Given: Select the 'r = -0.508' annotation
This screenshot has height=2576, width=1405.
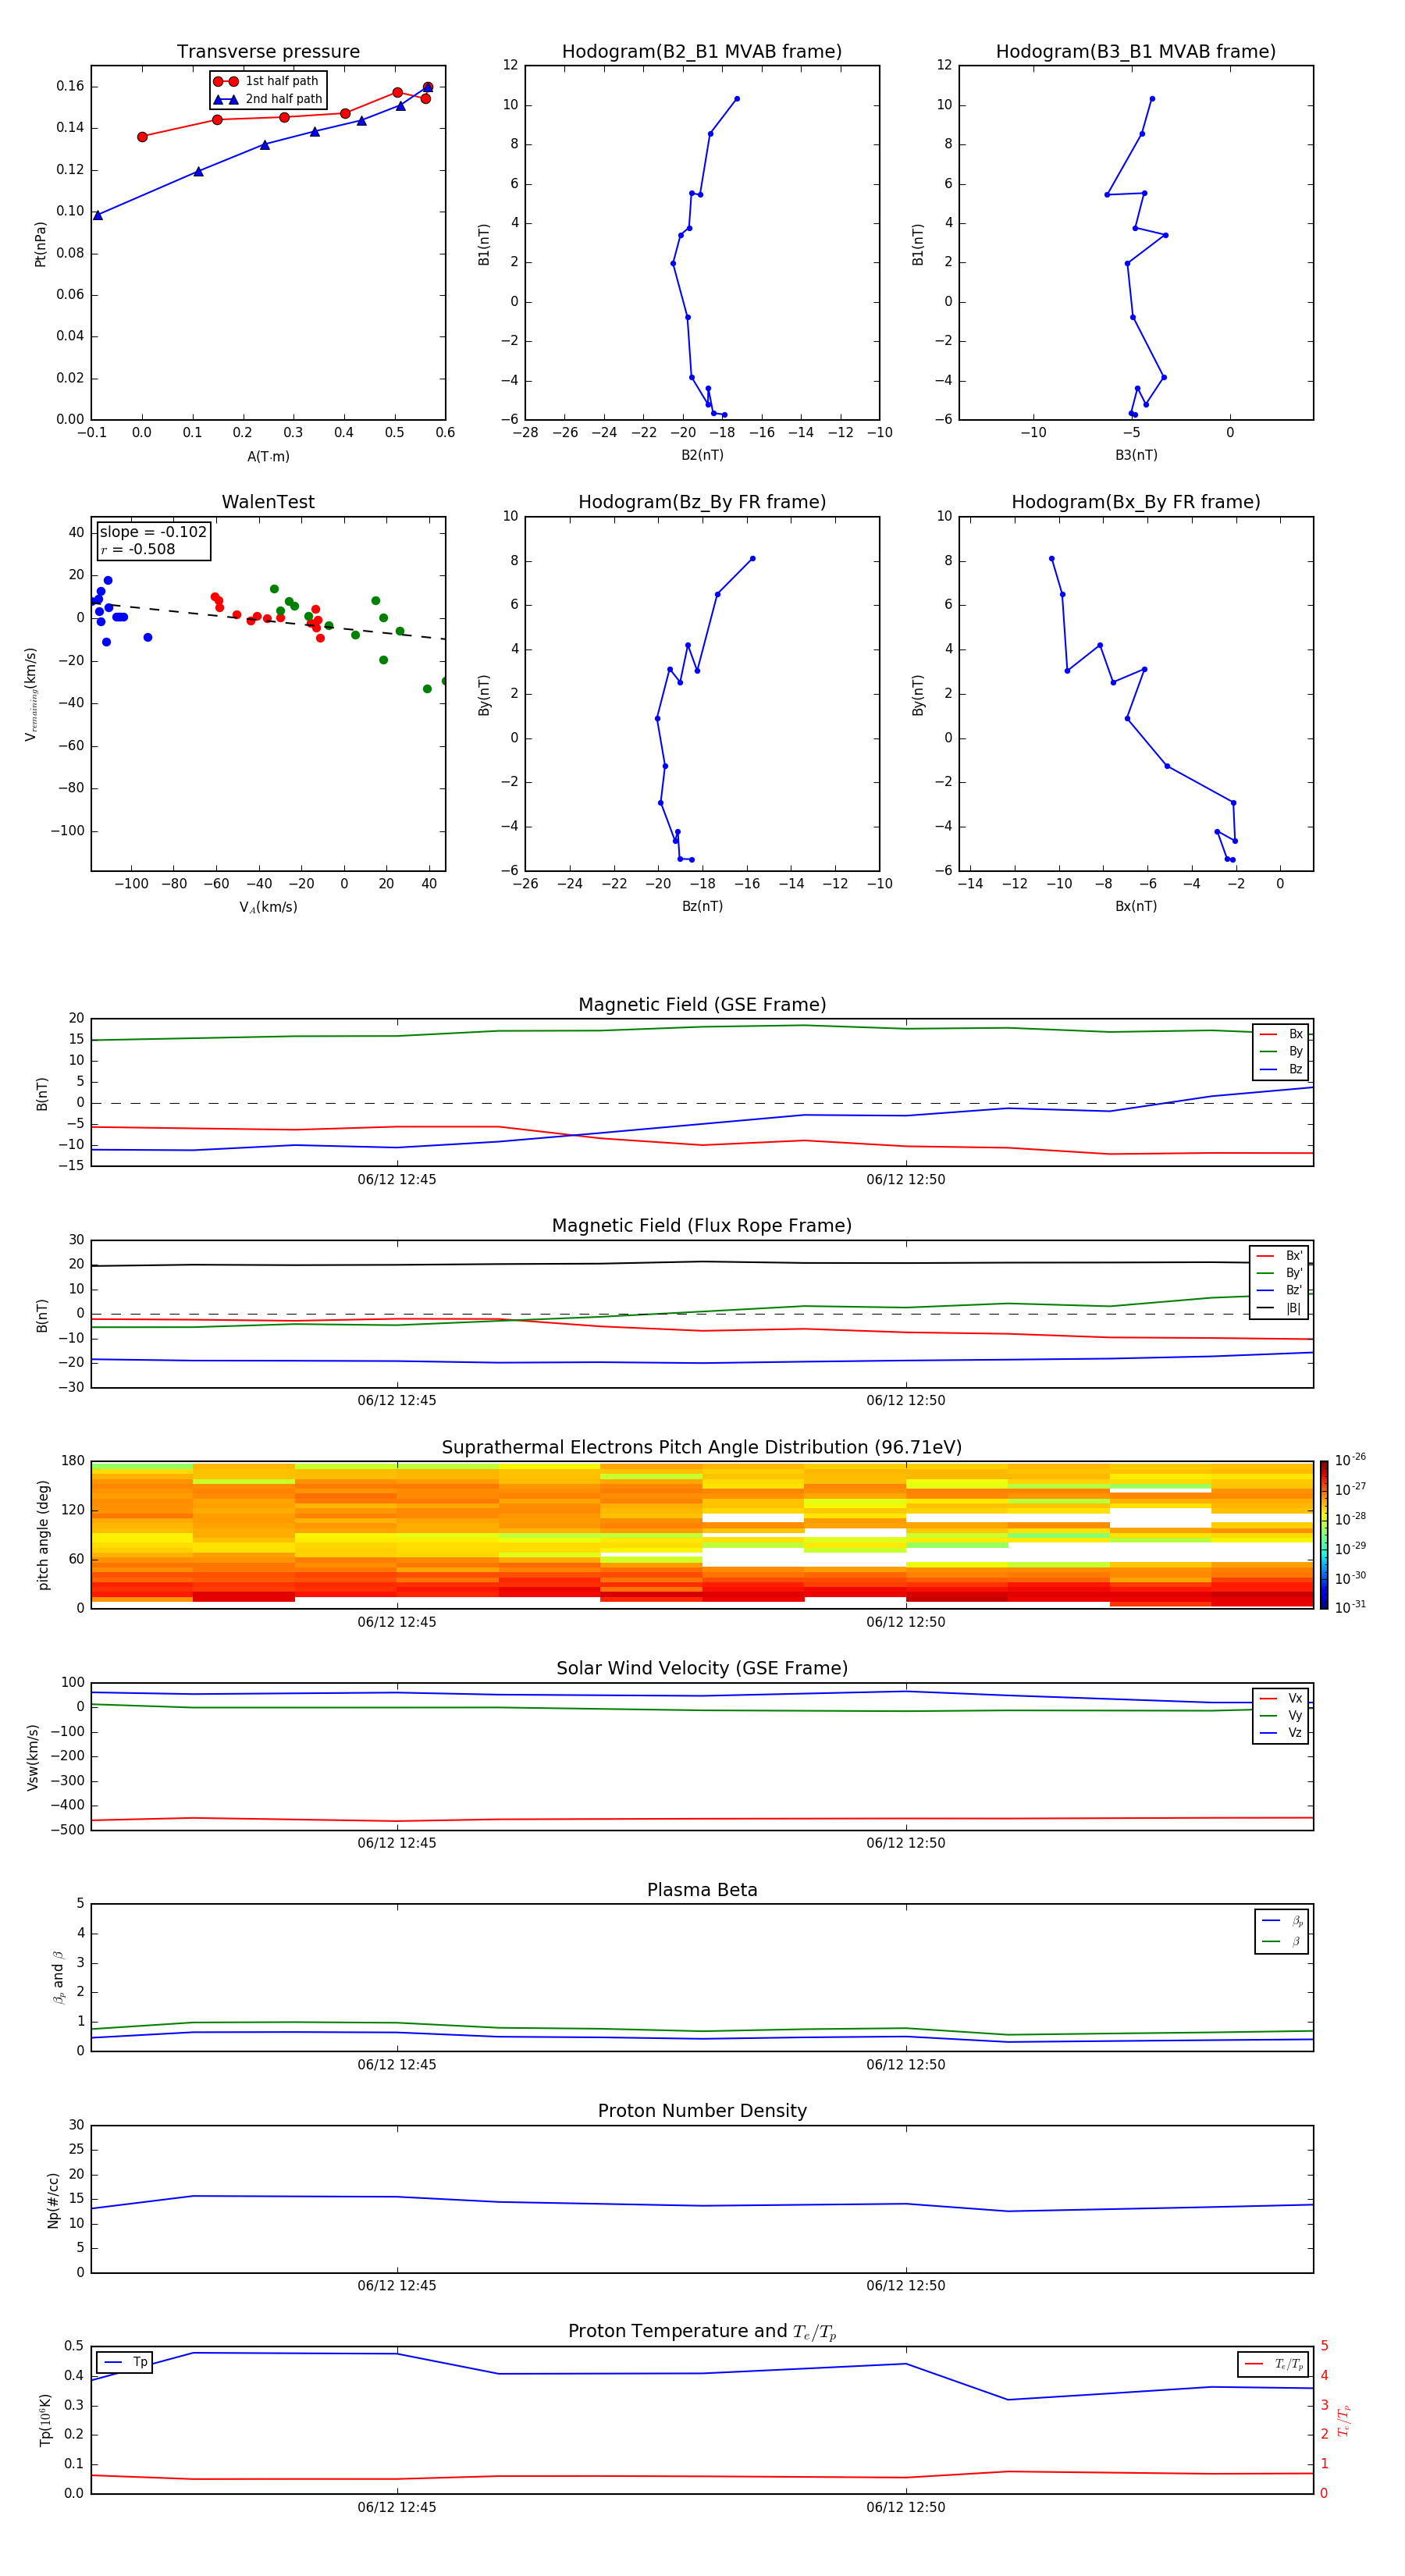Looking at the screenshot, I should 138,549.
